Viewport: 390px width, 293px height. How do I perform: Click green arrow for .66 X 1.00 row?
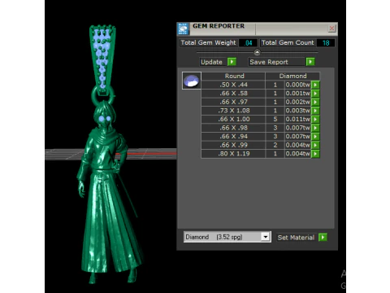tap(315, 120)
